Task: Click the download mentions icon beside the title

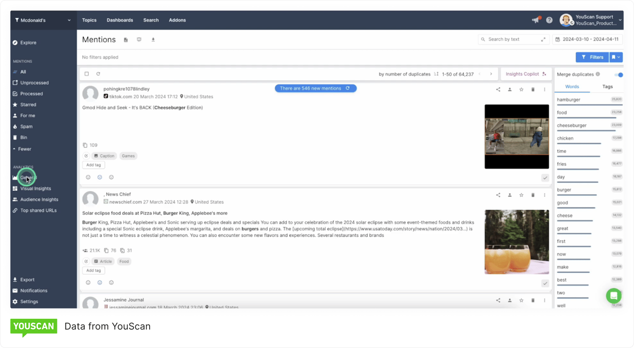Action: point(153,40)
